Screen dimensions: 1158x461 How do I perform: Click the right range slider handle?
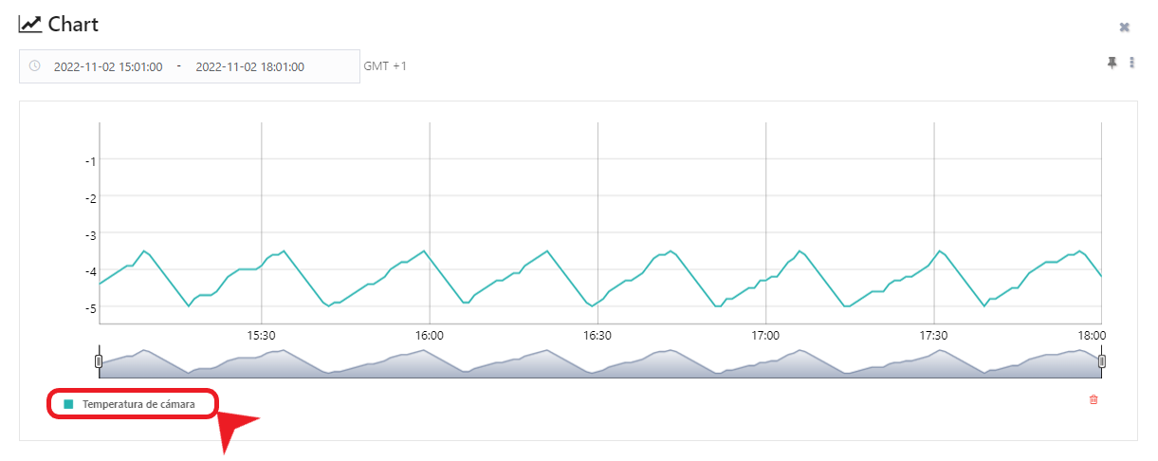pos(1102,361)
